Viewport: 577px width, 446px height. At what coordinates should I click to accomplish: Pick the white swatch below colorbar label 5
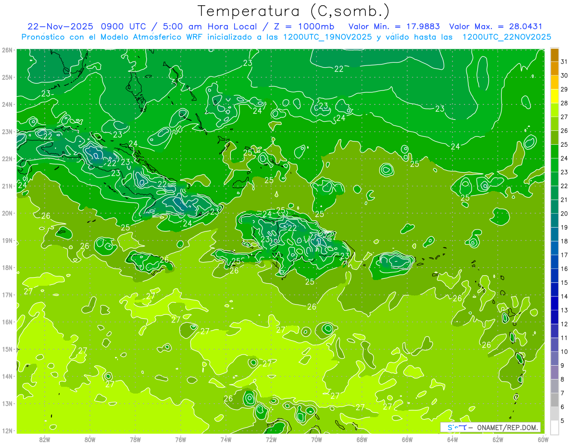click(554, 427)
